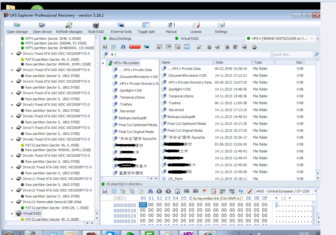Click the HEX app icon in Windows taskbar
The height and width of the screenshot is (235, 336).
pyautogui.click(x=188, y=233)
